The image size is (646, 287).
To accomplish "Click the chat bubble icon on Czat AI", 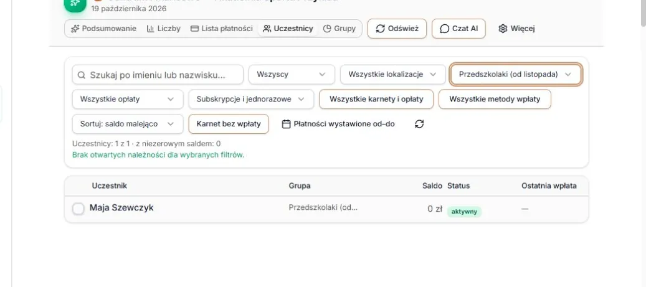I will pyautogui.click(x=445, y=29).
